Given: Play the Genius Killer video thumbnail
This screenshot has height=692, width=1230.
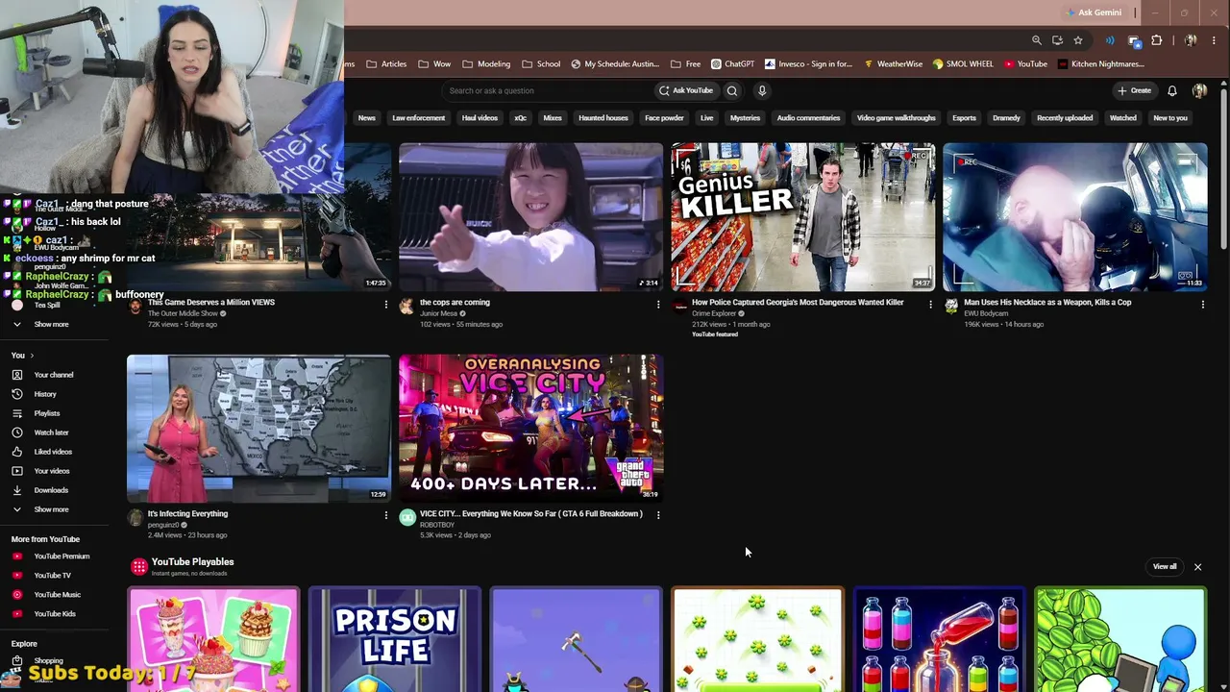Looking at the screenshot, I should [803, 217].
